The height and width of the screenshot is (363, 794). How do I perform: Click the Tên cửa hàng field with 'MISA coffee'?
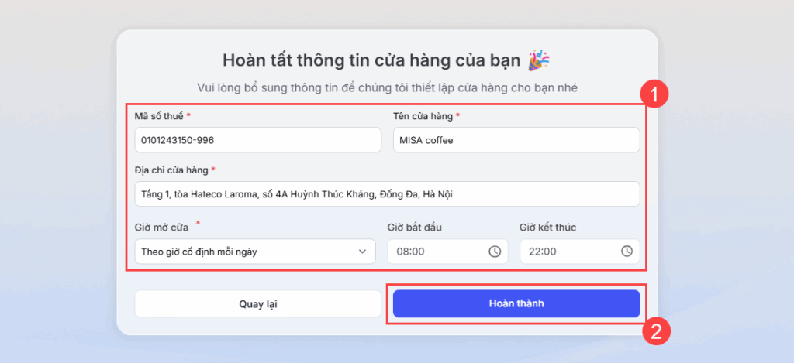point(516,140)
